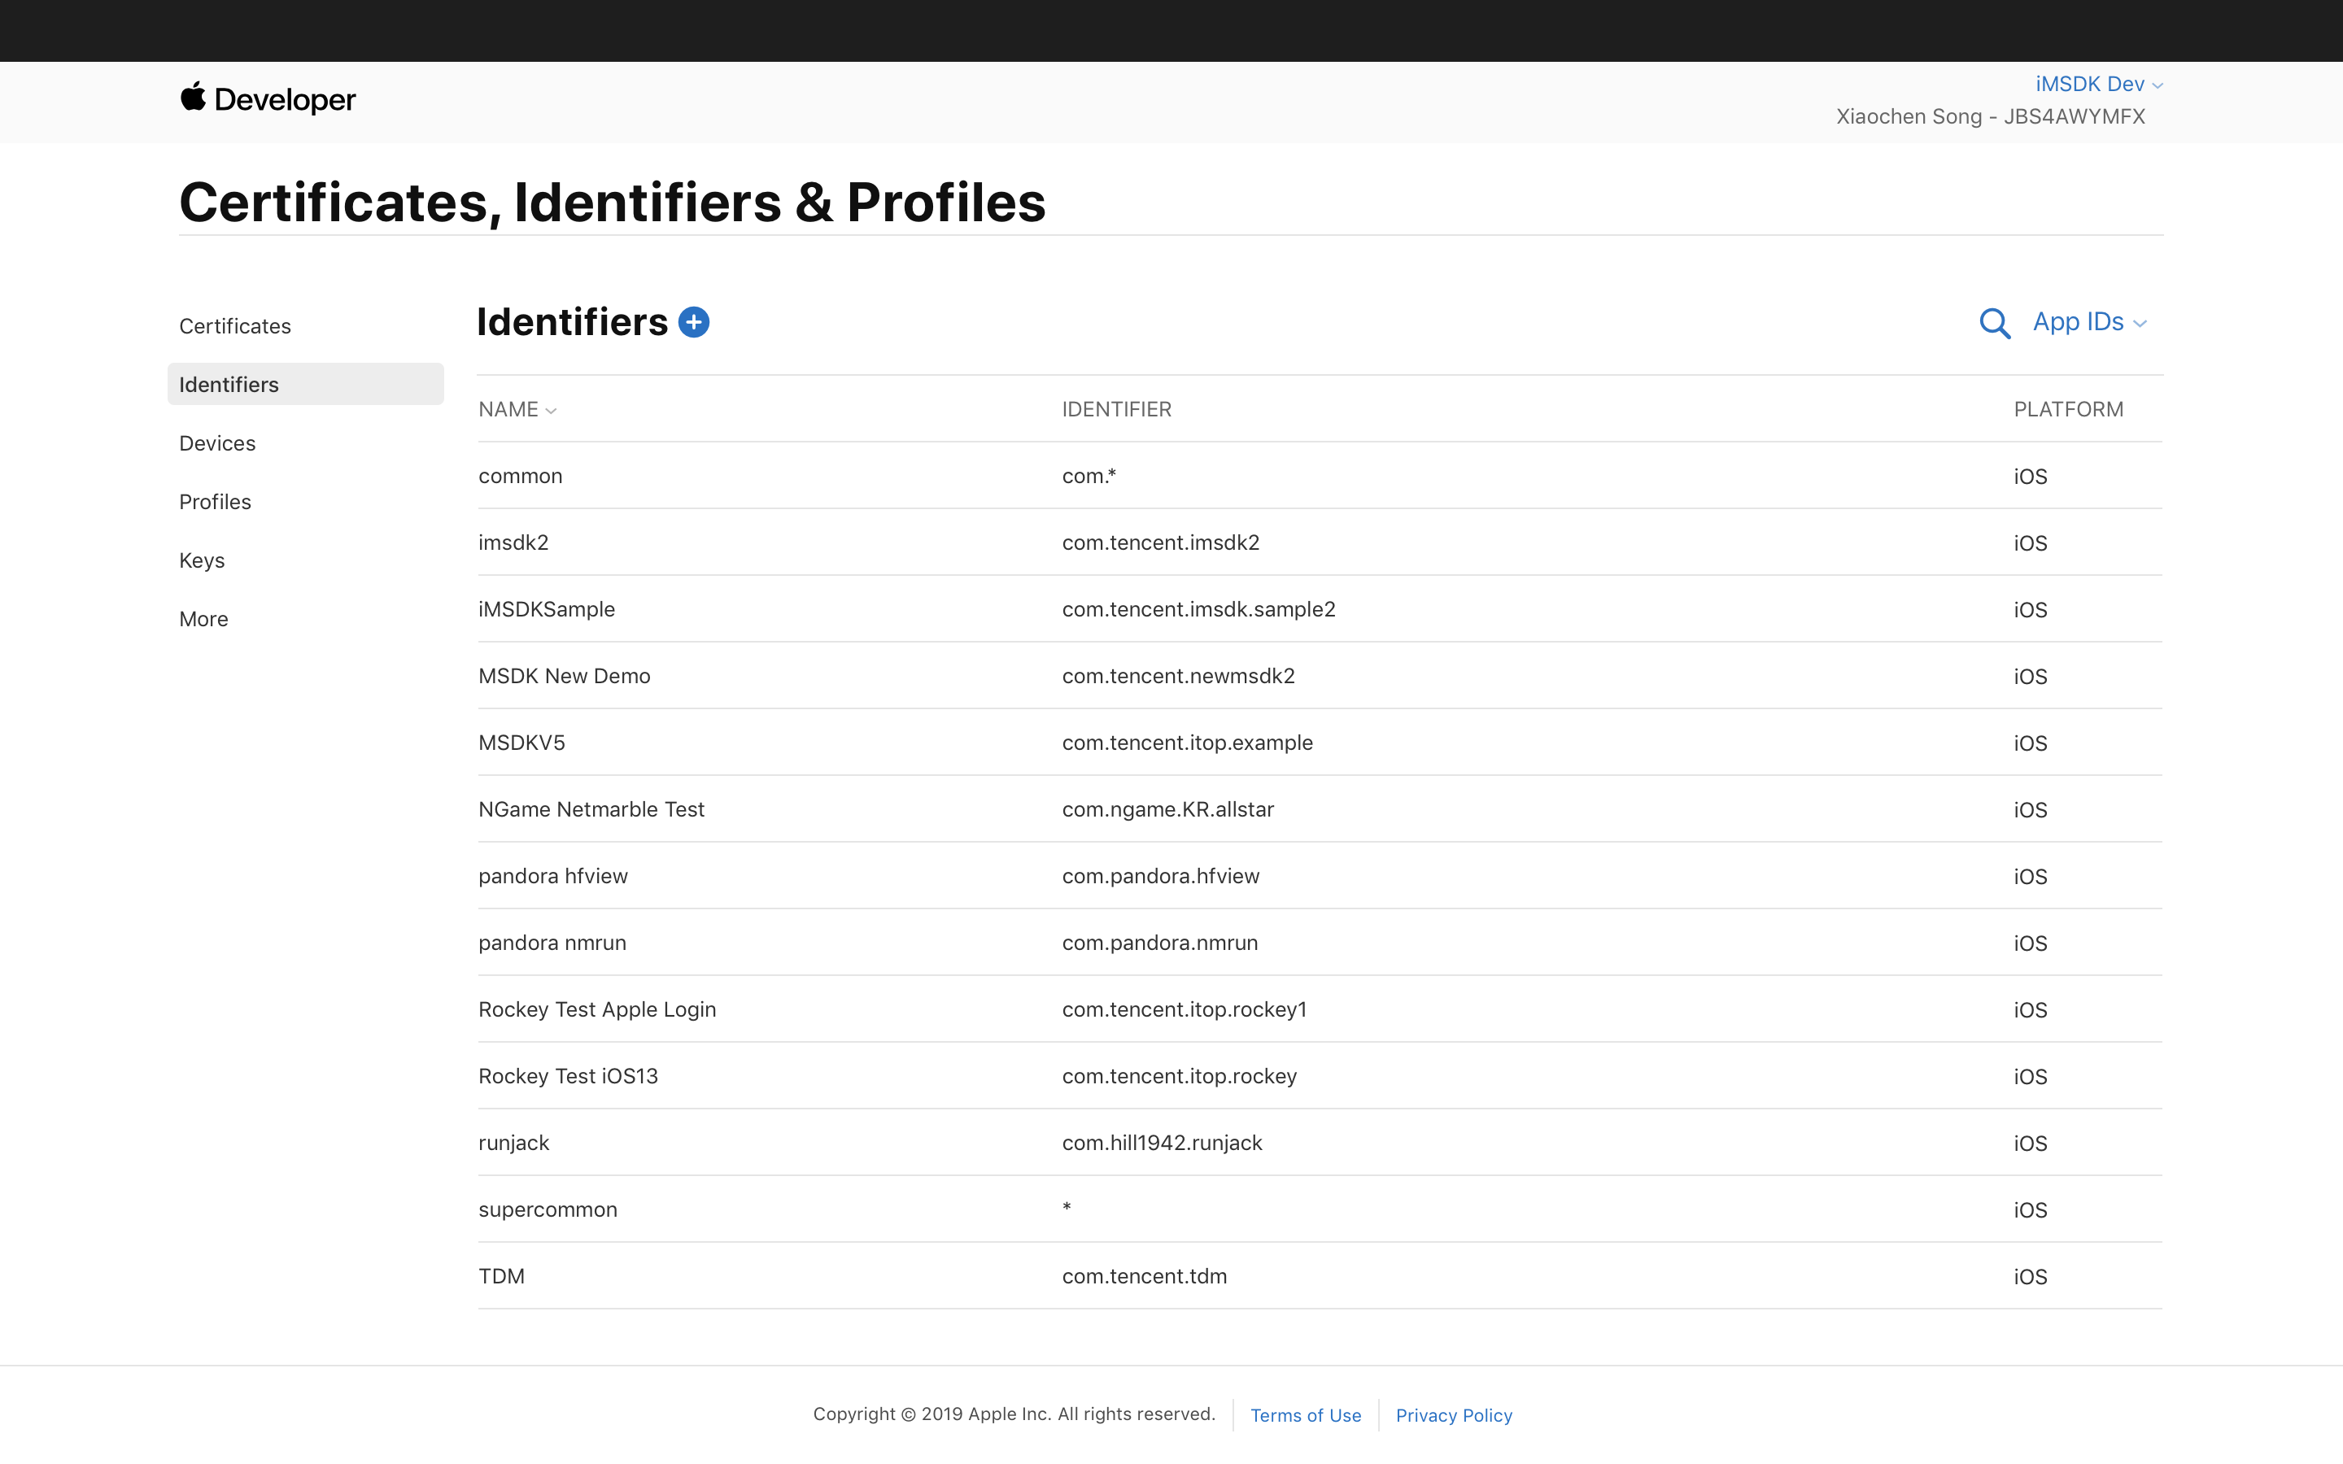Open the TDM identifier row
The width and height of the screenshot is (2343, 1464).
1320,1276
